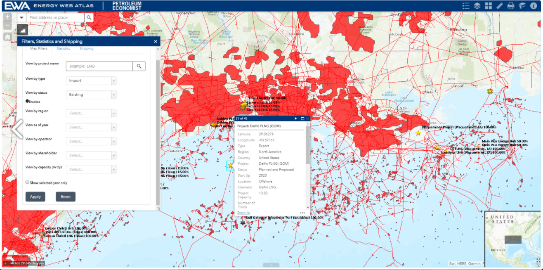The image size is (543, 270).
Task: Maximize the Delfin FLNG popup window
Action: pos(302,118)
